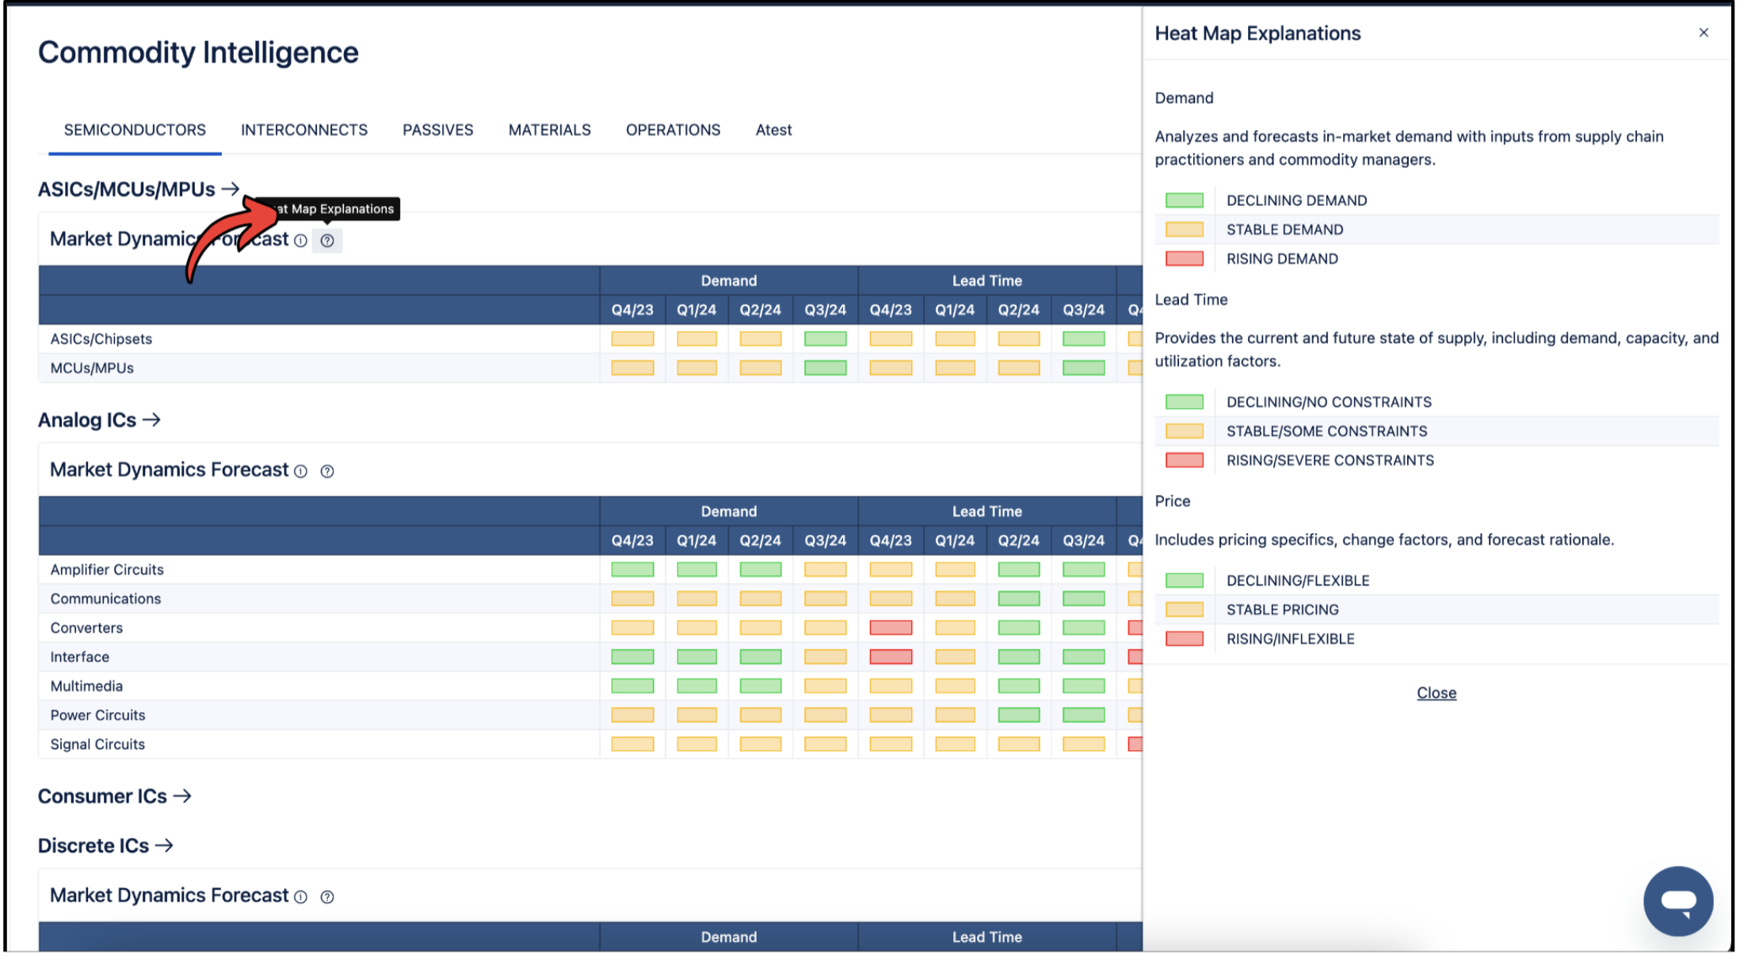The image size is (1740, 957).
Task: Close the Heat Map Explanations panel with X
Action: click(x=1704, y=32)
